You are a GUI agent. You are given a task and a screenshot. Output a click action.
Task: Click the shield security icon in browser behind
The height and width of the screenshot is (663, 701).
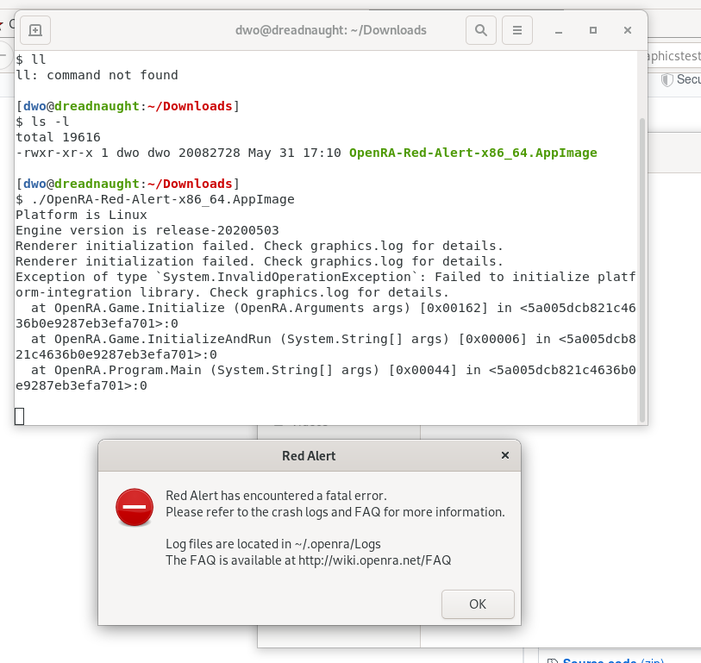[x=667, y=80]
